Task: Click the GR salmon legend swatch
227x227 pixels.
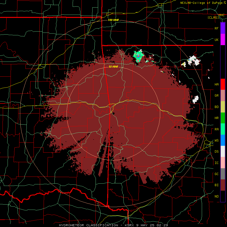Action: tap(223, 96)
